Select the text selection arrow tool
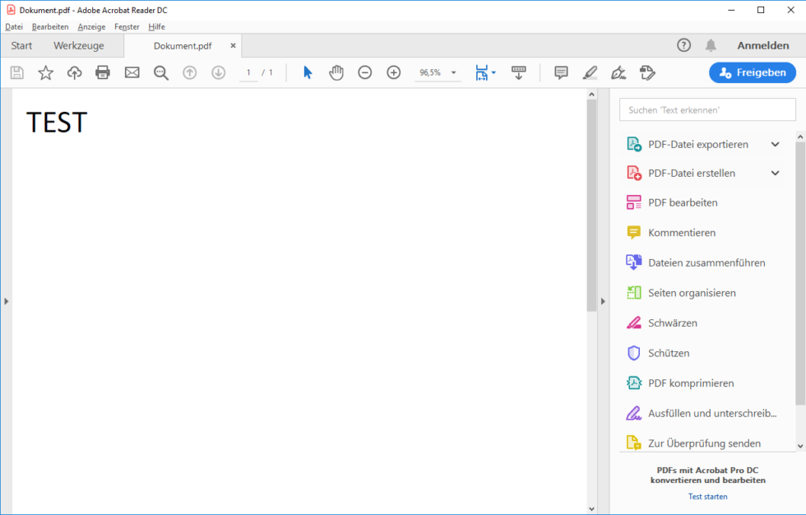This screenshot has height=515, width=806. [307, 72]
